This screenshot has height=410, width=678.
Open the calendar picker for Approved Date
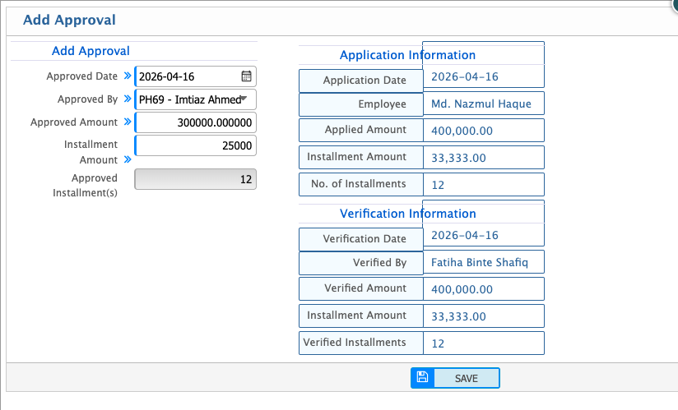[246, 76]
